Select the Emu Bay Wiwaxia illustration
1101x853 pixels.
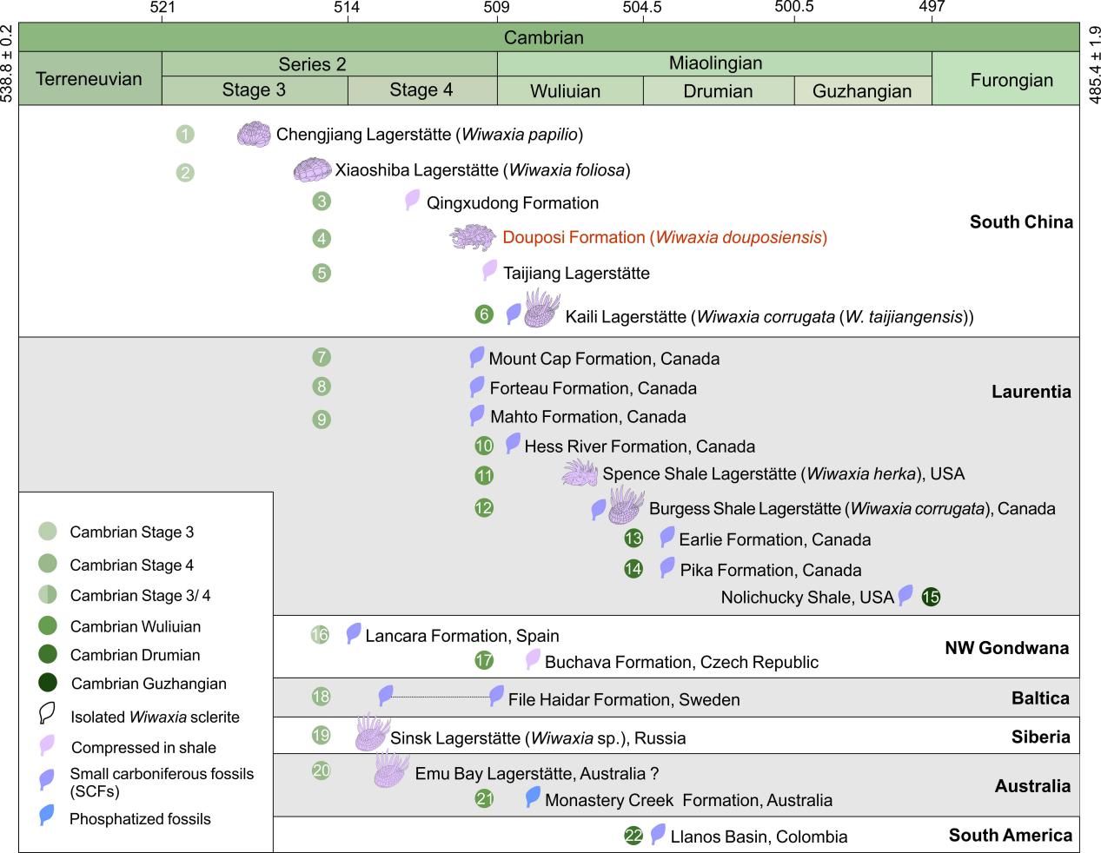392,770
